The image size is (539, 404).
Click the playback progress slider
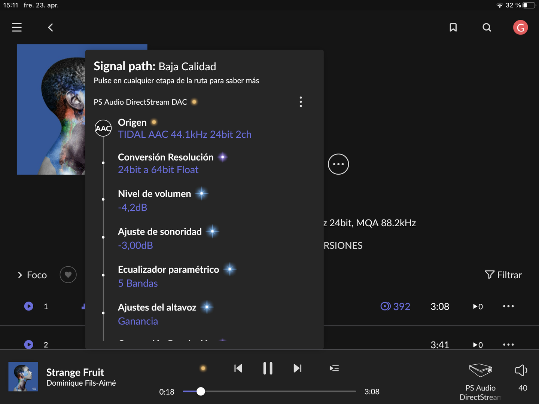point(269,391)
